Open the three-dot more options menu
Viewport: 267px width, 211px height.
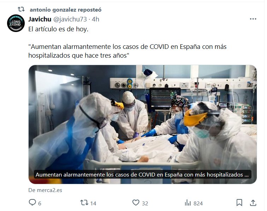(x=253, y=19)
